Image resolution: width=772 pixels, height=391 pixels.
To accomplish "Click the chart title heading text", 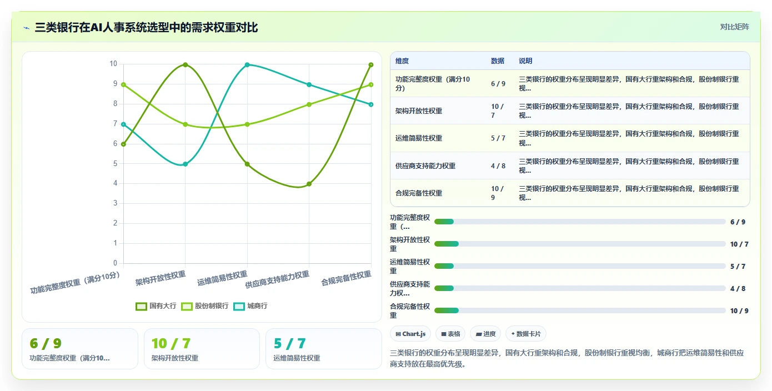I will click(146, 27).
